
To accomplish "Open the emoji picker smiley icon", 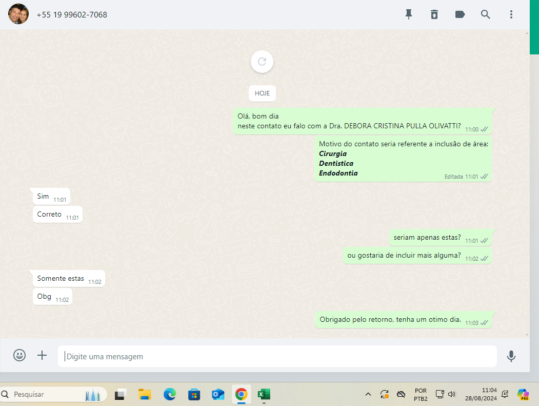I will [19, 355].
